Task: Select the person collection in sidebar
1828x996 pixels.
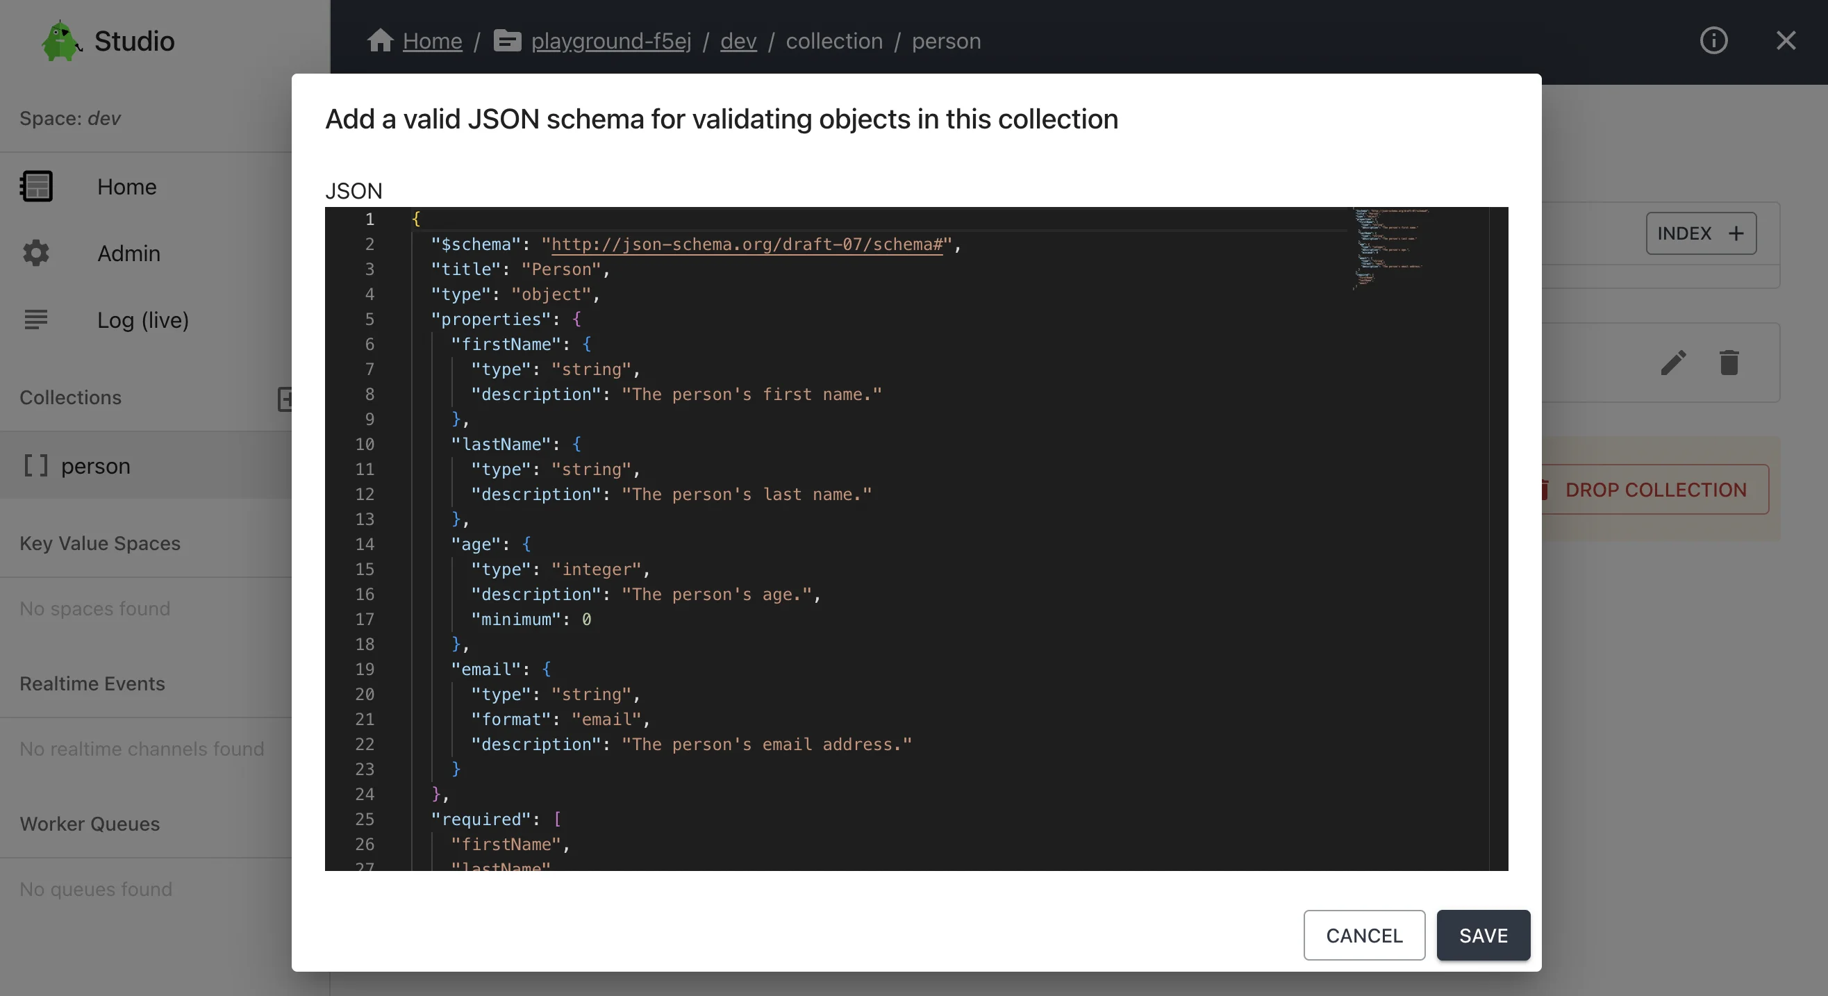Action: coord(95,465)
